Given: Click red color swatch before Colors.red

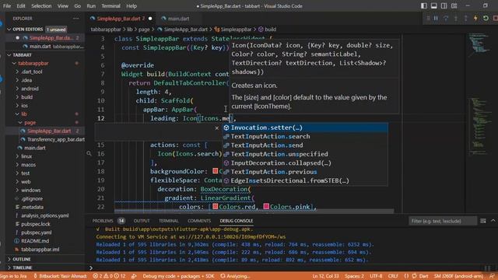Looking at the screenshot, I should (x=215, y=207).
